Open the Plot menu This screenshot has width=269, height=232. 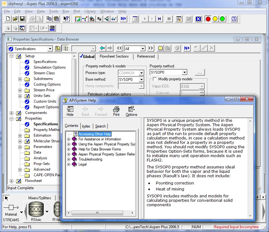pyautogui.click(x=77, y=11)
